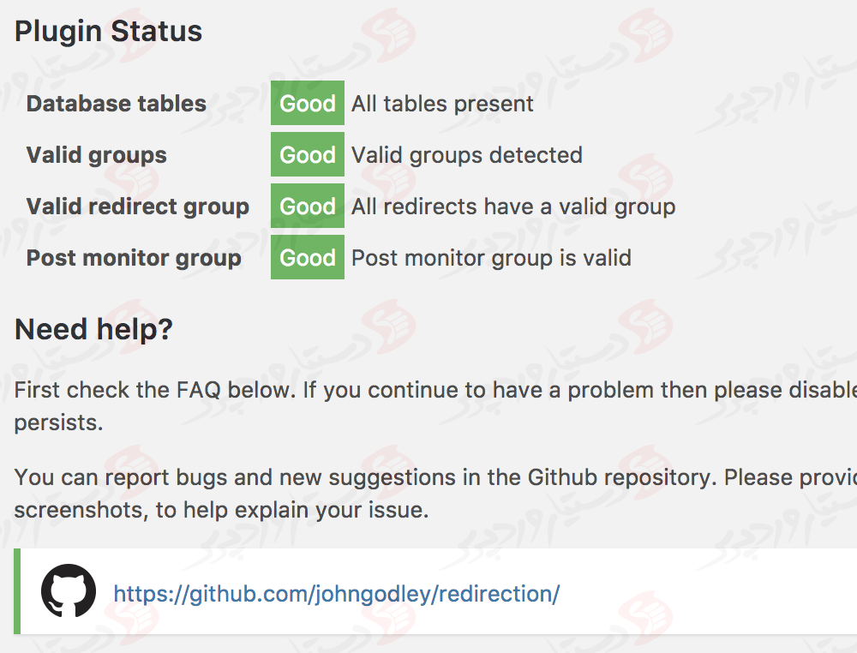This screenshot has height=653, width=857.
Task: Click the Plugin Status heading
Action: [x=107, y=31]
